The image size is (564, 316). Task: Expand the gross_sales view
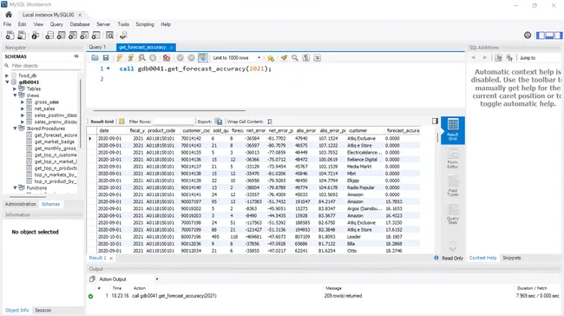pyautogui.click(x=23, y=102)
